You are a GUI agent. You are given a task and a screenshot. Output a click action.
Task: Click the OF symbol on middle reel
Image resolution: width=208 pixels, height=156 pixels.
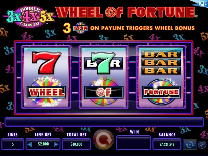(x=104, y=92)
